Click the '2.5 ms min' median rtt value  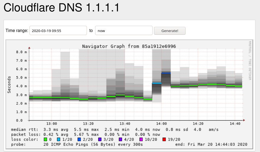tap(117, 129)
